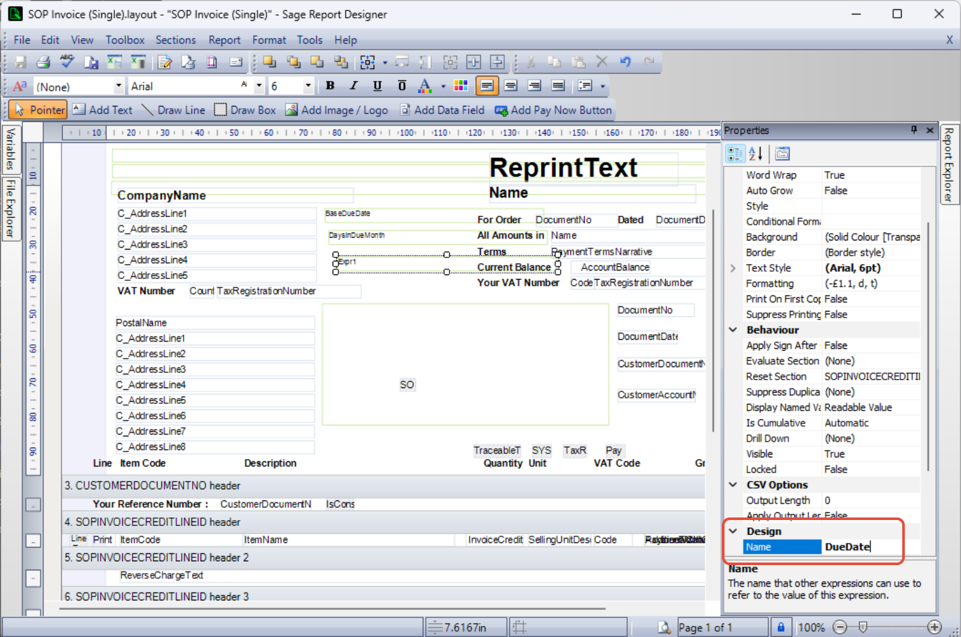Open the File Explorer side tab

point(10,208)
